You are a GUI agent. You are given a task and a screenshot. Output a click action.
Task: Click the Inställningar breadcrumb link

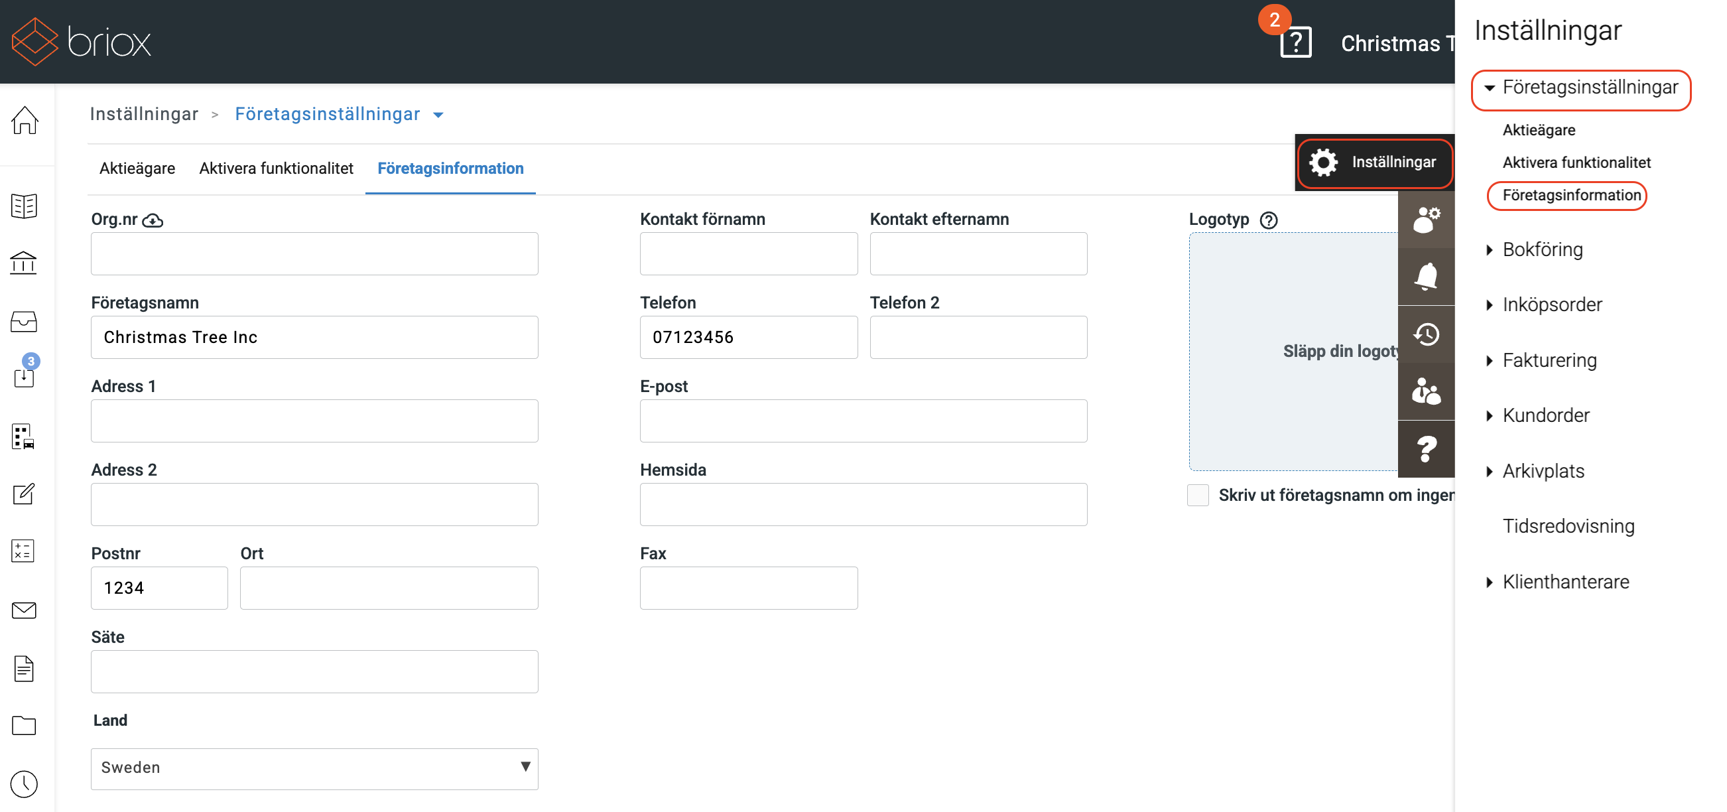click(x=144, y=114)
